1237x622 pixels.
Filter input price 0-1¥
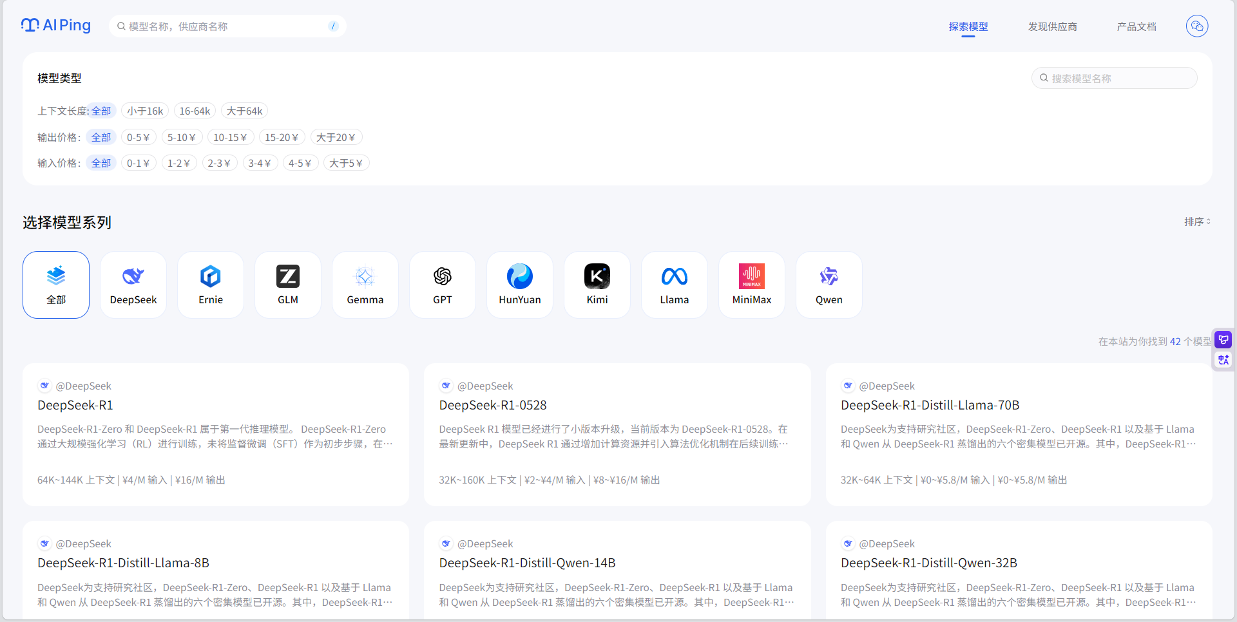pos(139,163)
